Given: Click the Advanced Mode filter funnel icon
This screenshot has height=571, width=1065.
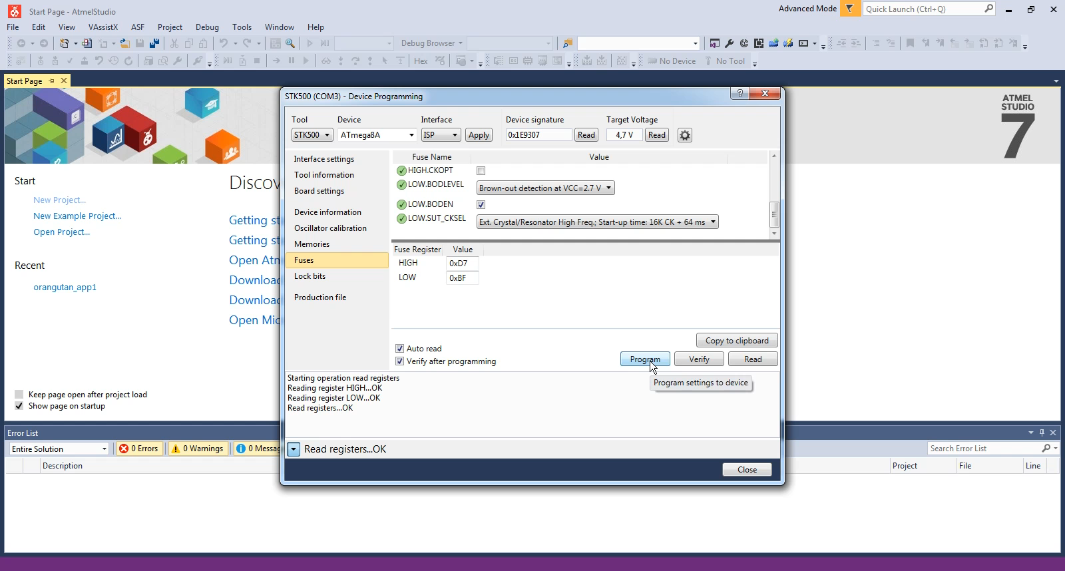Looking at the screenshot, I should (849, 9).
